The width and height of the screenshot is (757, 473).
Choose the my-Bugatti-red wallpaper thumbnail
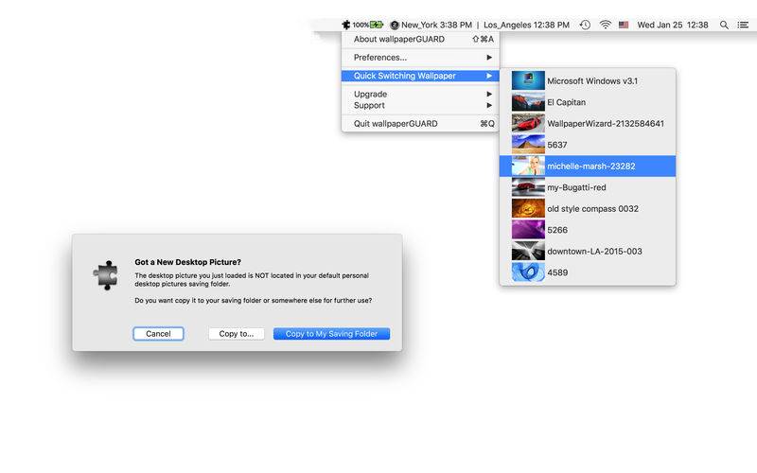click(528, 187)
